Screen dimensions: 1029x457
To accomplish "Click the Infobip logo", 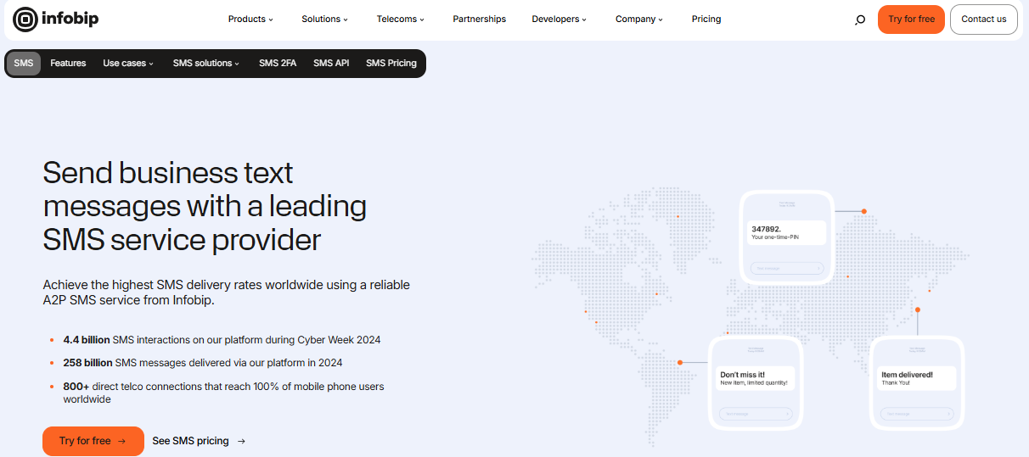I will click(x=56, y=19).
